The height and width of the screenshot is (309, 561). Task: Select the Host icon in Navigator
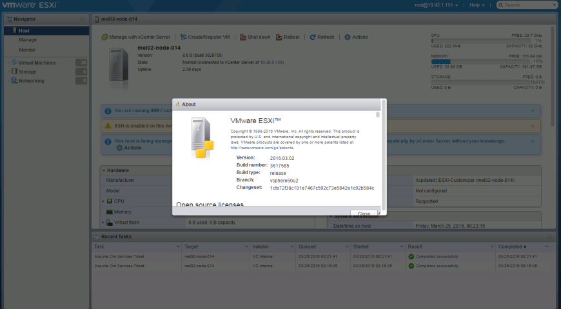coord(15,30)
